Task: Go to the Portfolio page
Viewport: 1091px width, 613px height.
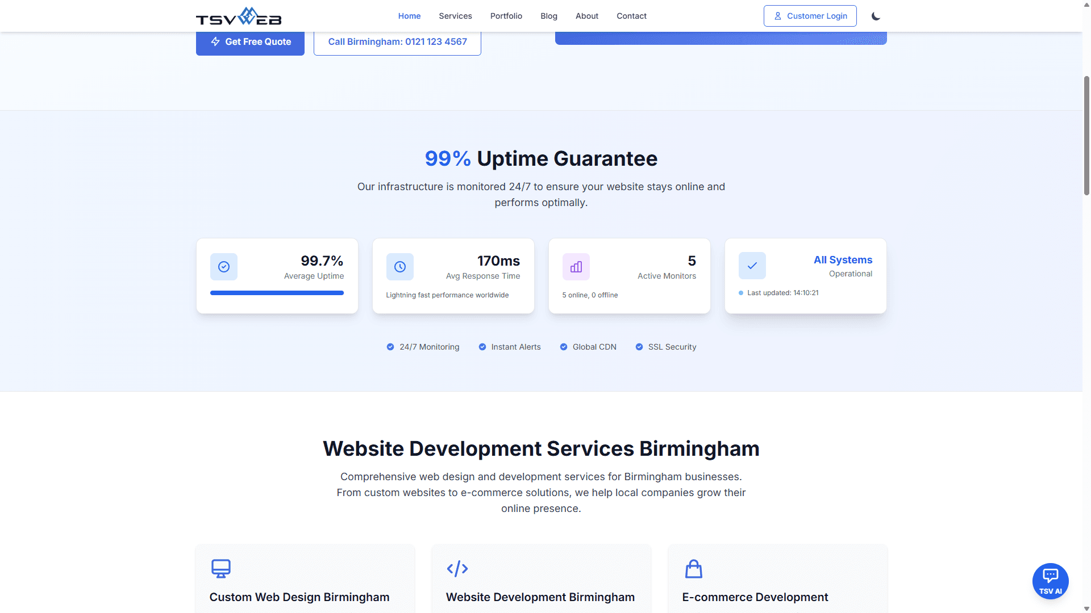Action: [x=506, y=16]
